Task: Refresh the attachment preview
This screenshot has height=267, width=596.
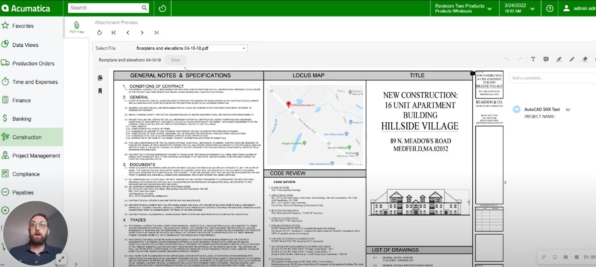Action: click(100, 32)
